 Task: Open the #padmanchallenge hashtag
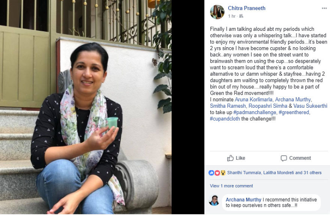255,112
